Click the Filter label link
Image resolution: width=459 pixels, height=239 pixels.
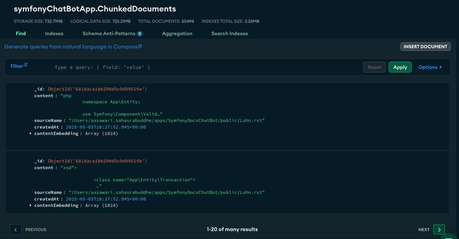coord(17,66)
